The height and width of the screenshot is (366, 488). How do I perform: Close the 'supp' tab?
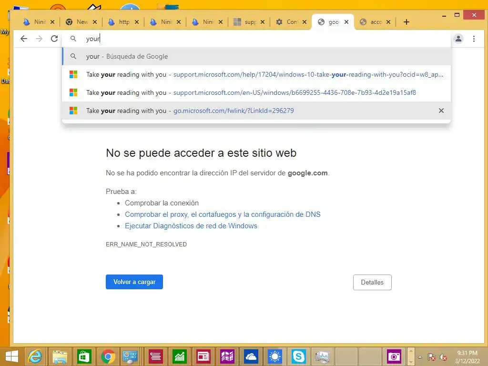tap(263, 22)
